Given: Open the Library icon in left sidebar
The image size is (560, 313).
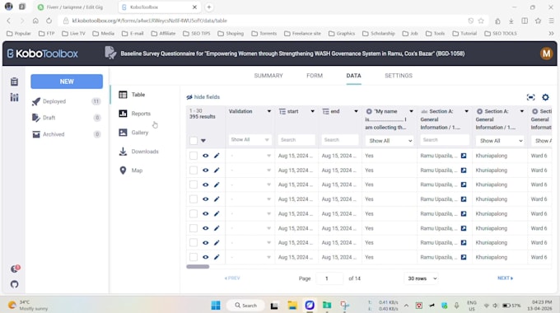Looking at the screenshot, I should click(x=14, y=97).
